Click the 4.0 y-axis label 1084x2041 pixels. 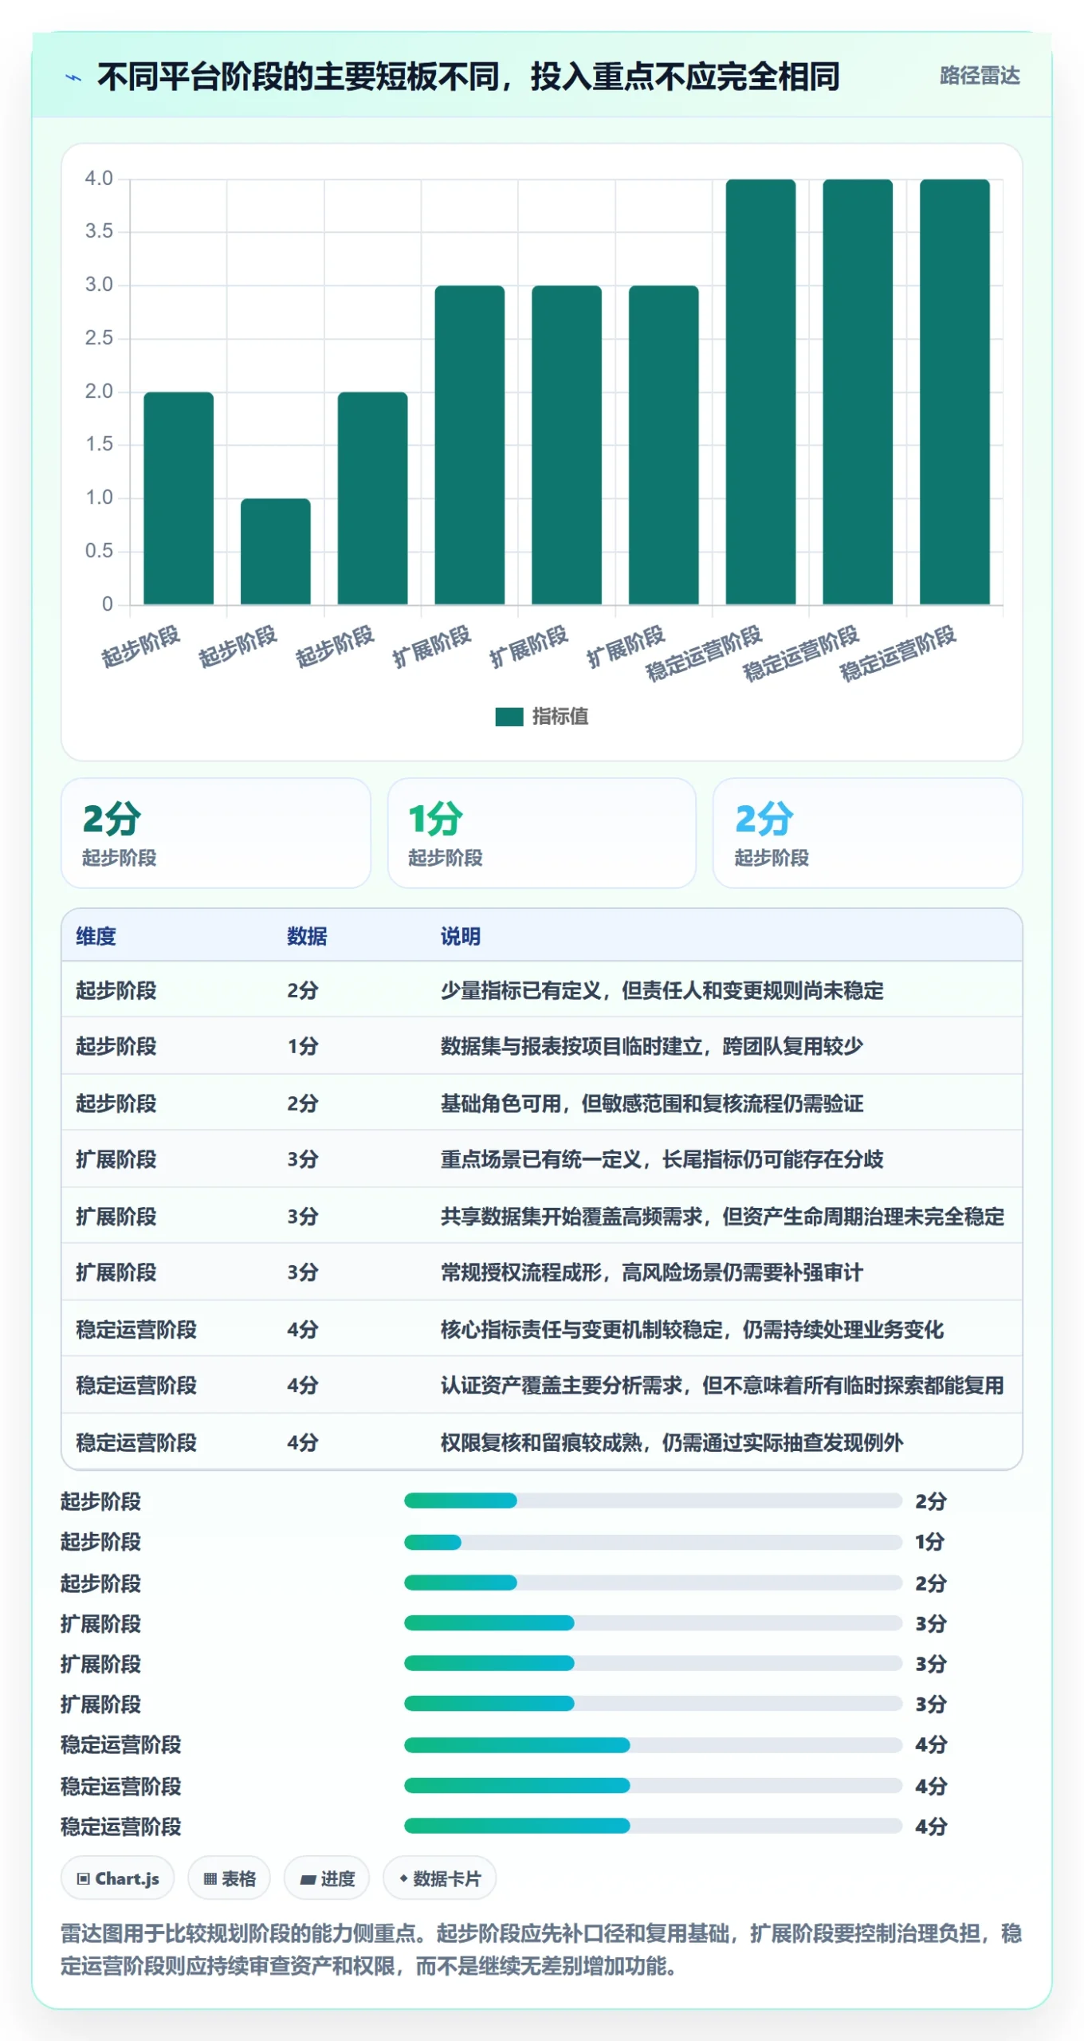click(x=99, y=179)
